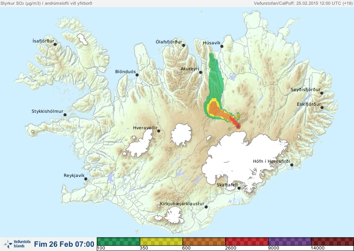Click the legend value 600

186,248
